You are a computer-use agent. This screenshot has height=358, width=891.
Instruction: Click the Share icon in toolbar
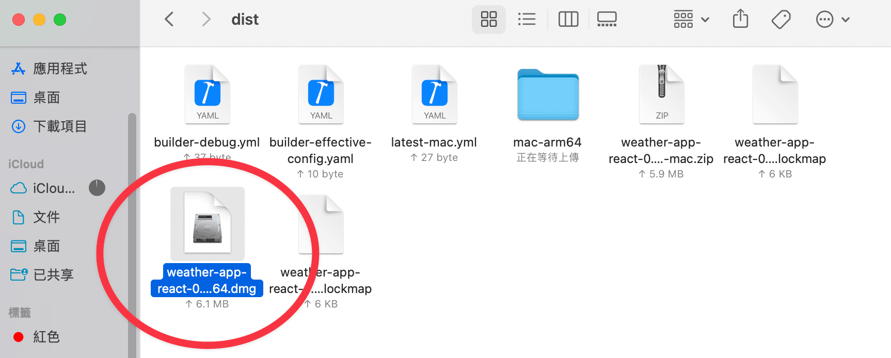click(740, 20)
